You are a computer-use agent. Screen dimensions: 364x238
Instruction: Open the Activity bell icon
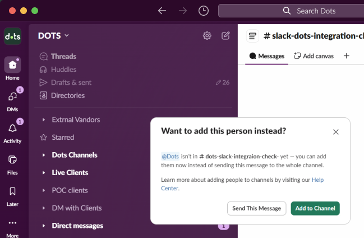click(12, 128)
